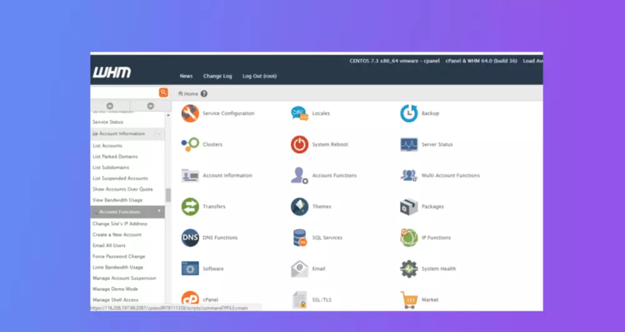Open Limit Bandwidth Usage in sidebar

[118, 267]
